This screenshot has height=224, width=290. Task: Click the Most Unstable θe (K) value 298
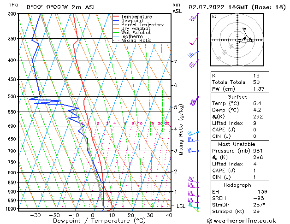pyautogui.click(x=258, y=157)
